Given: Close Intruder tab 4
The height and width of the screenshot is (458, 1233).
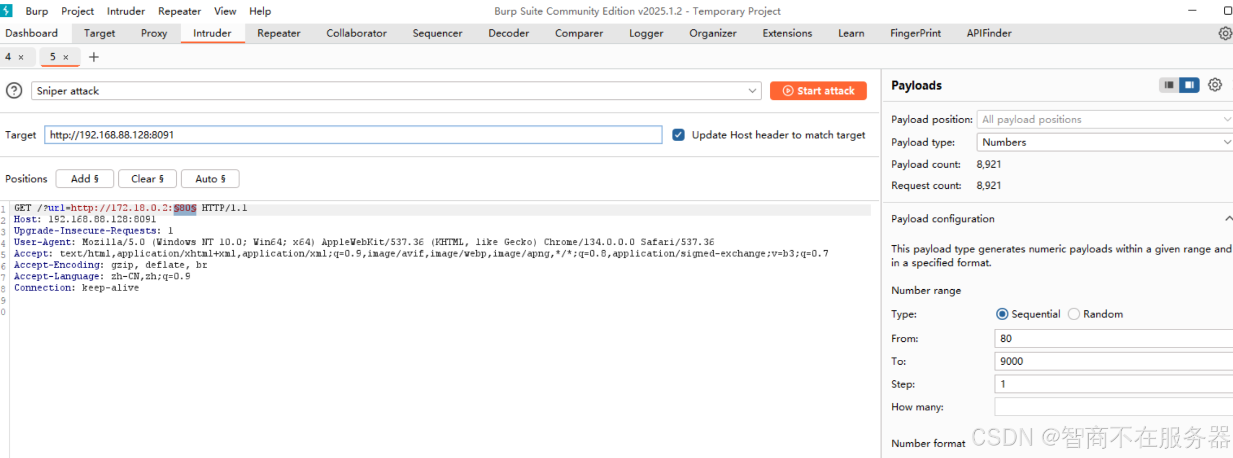Looking at the screenshot, I should [21, 57].
